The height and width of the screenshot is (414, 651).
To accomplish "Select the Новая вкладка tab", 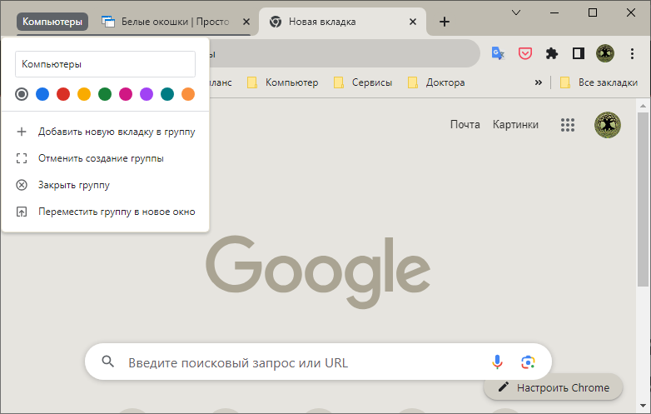I will pos(342,22).
